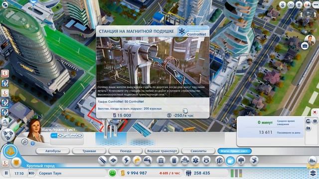Pause the game simulation
This screenshot has height=179, width=319.
click(x=6, y=173)
